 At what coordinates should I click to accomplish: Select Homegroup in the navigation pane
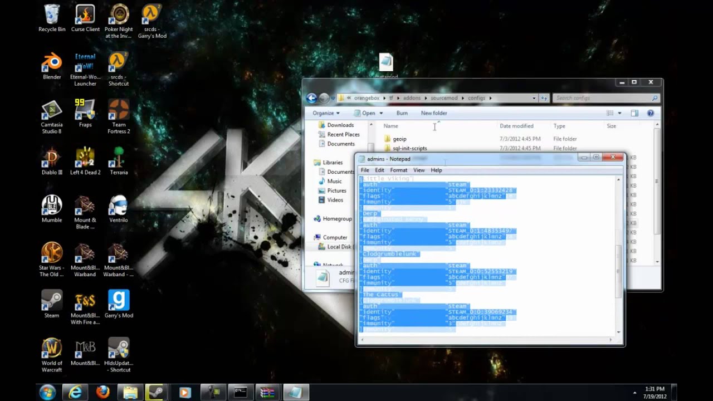[x=337, y=219]
